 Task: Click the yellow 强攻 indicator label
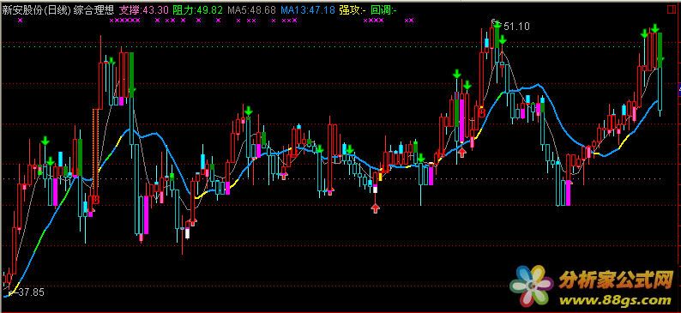point(353,10)
